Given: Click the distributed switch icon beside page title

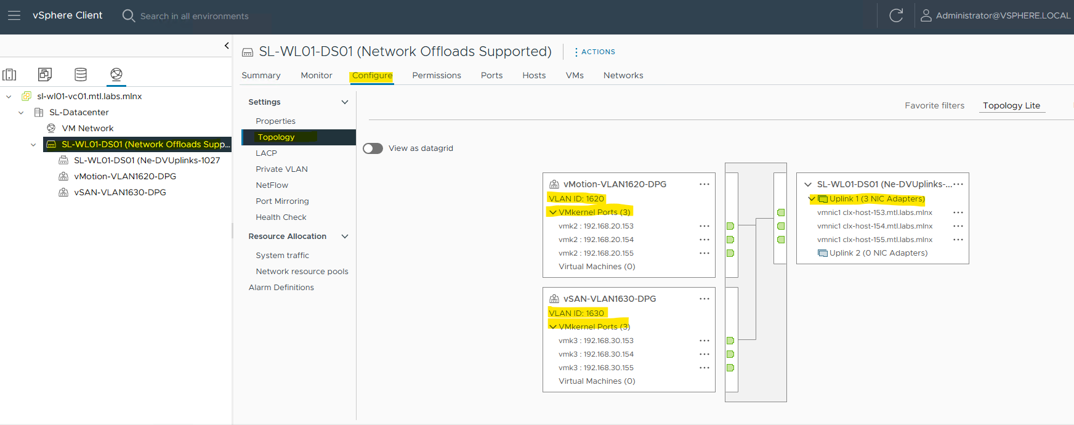Looking at the screenshot, I should (x=248, y=52).
